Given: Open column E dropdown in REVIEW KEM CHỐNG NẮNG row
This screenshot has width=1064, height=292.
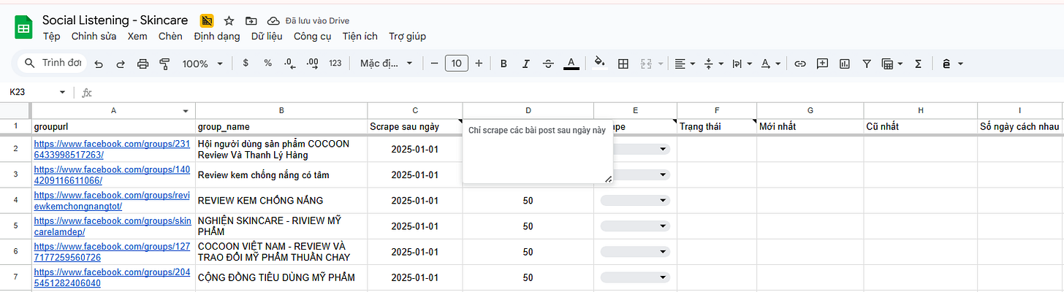Looking at the screenshot, I should point(635,200).
